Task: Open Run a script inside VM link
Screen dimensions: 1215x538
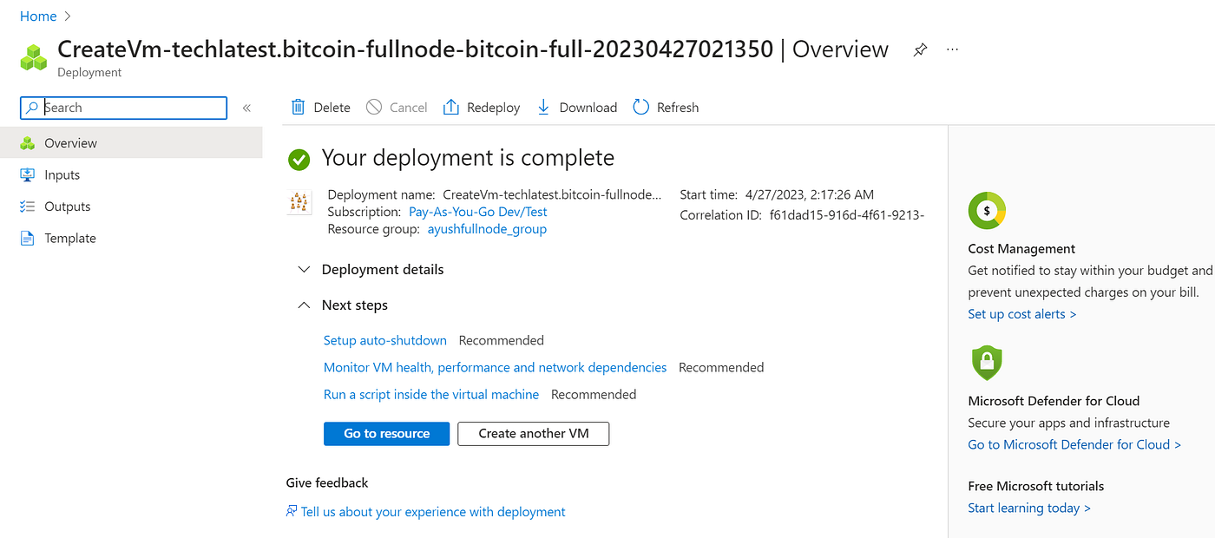Action: [x=431, y=394]
